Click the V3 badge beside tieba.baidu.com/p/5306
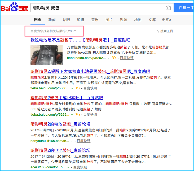This screenshot has height=171, width=194. point(78,88)
